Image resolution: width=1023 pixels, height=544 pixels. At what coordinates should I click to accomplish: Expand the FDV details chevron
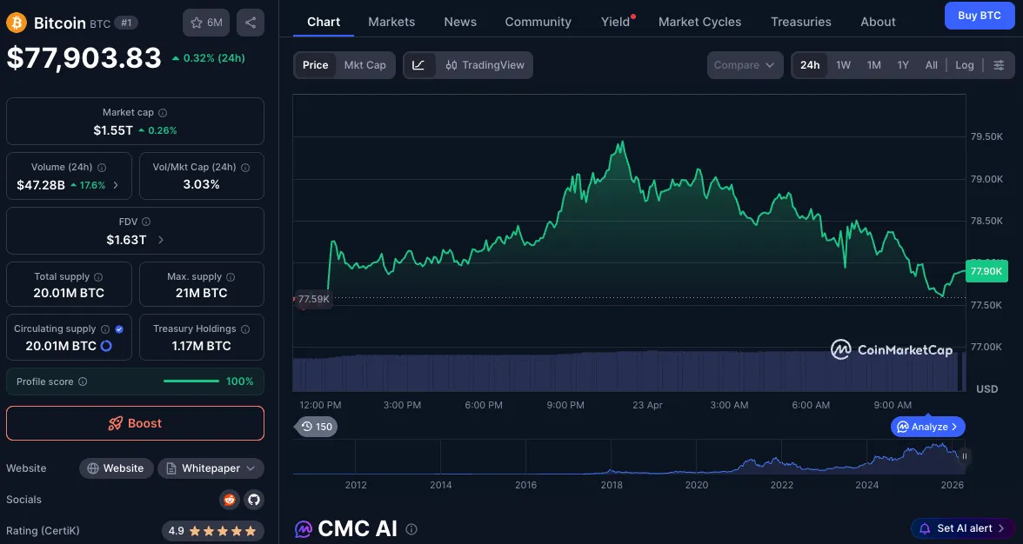160,240
